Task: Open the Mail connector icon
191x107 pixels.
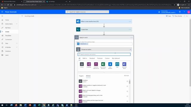Action: pyautogui.click(x=117, y=64)
